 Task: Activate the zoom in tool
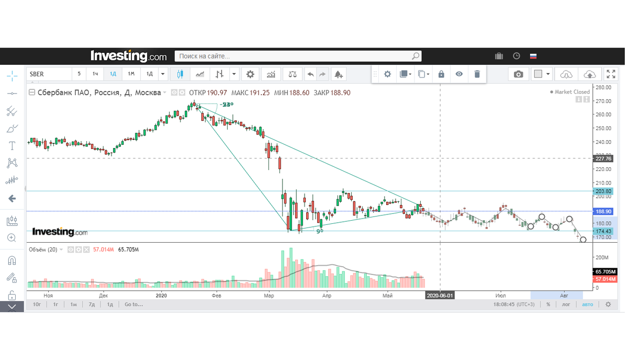click(12, 238)
